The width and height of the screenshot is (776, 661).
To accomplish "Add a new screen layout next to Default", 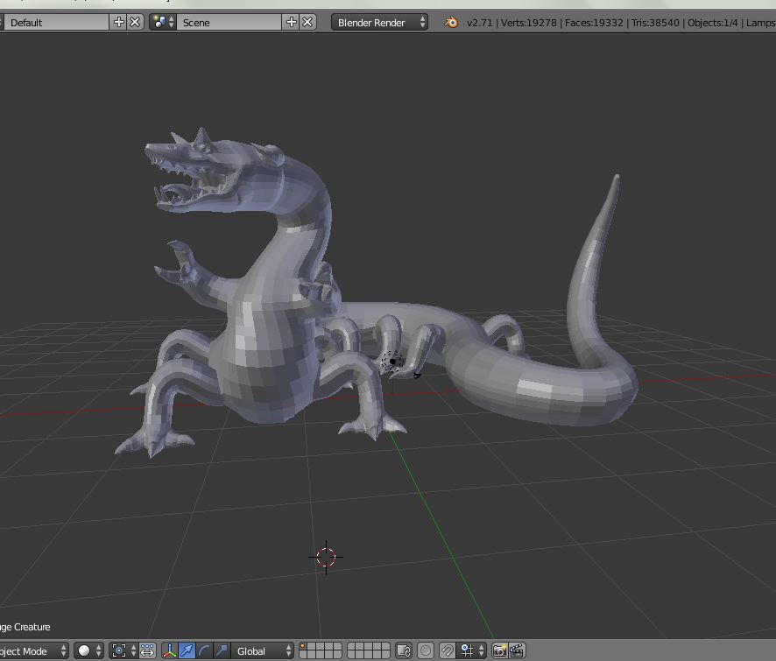I will 119,22.
